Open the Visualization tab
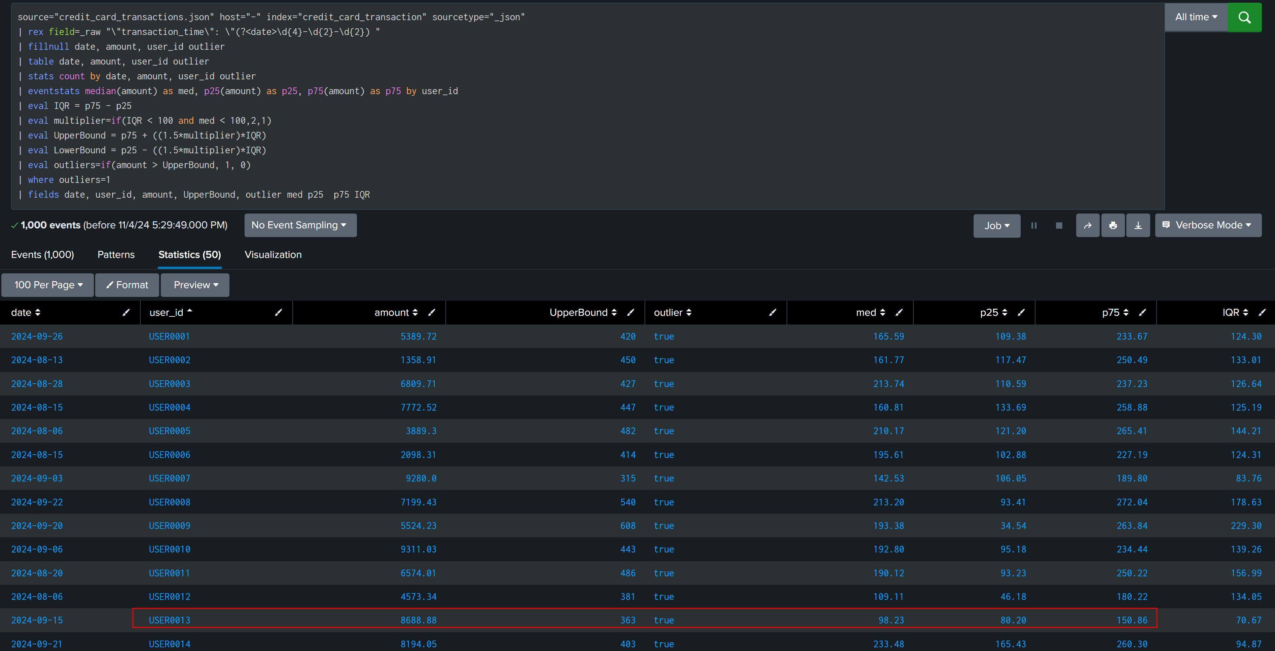Image resolution: width=1275 pixels, height=651 pixels. click(273, 255)
